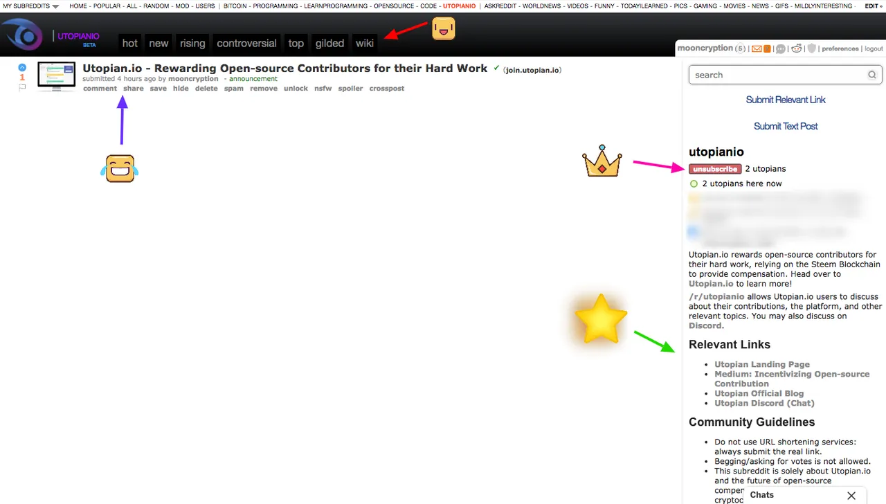Viewport: 886px width, 504px height.
Task: Click the unsubscribe button
Action: pyautogui.click(x=715, y=169)
